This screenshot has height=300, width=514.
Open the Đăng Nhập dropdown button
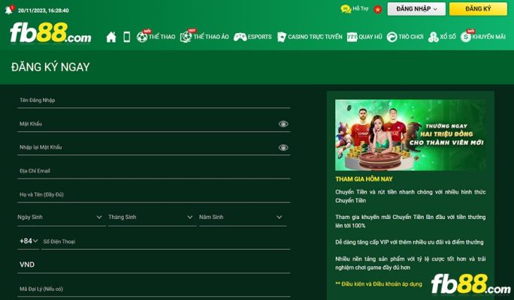pos(416,9)
